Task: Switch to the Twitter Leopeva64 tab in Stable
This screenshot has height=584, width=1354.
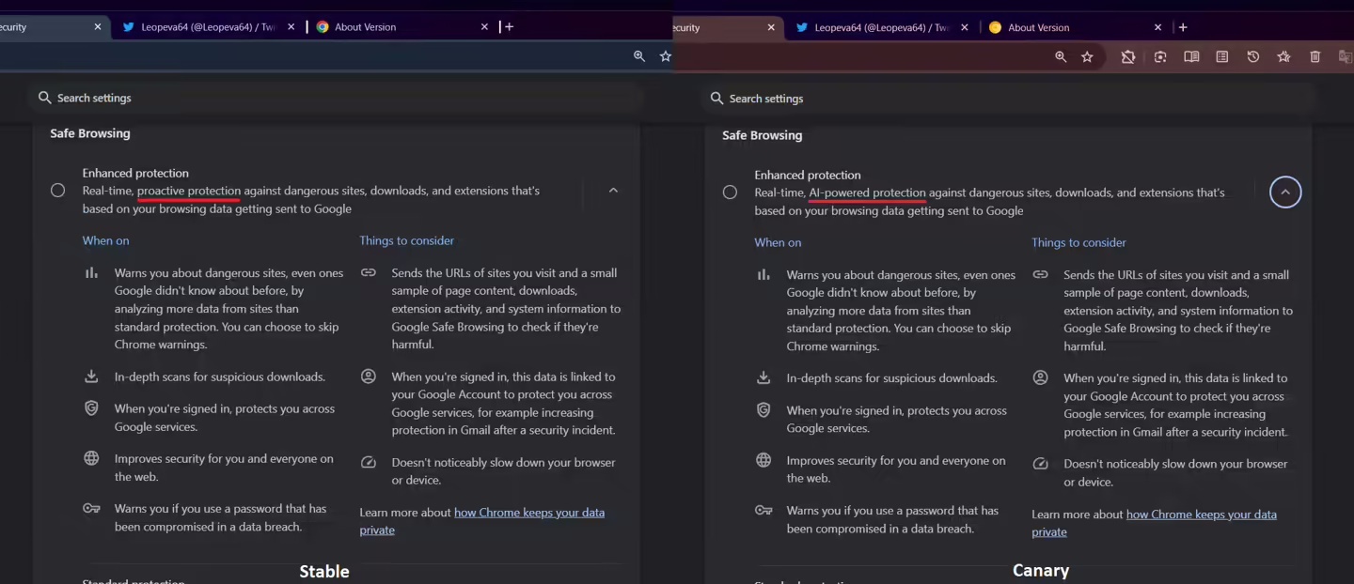Action: click(x=208, y=27)
